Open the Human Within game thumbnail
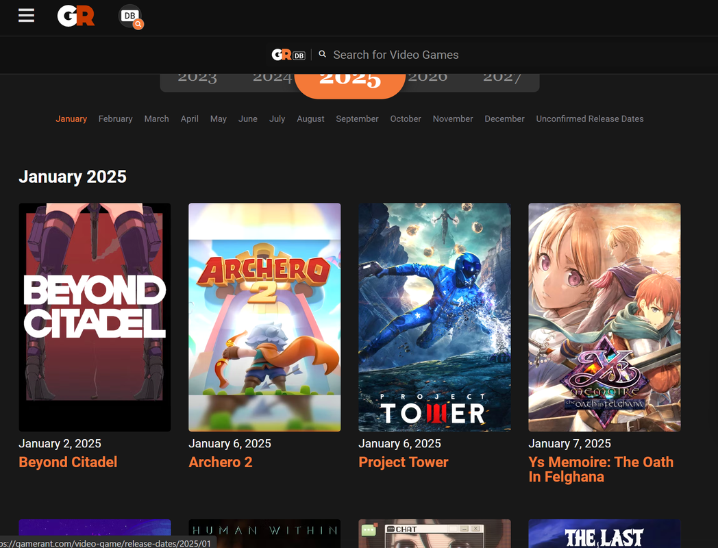Screen dimensions: 718x548 pyautogui.click(x=264, y=534)
